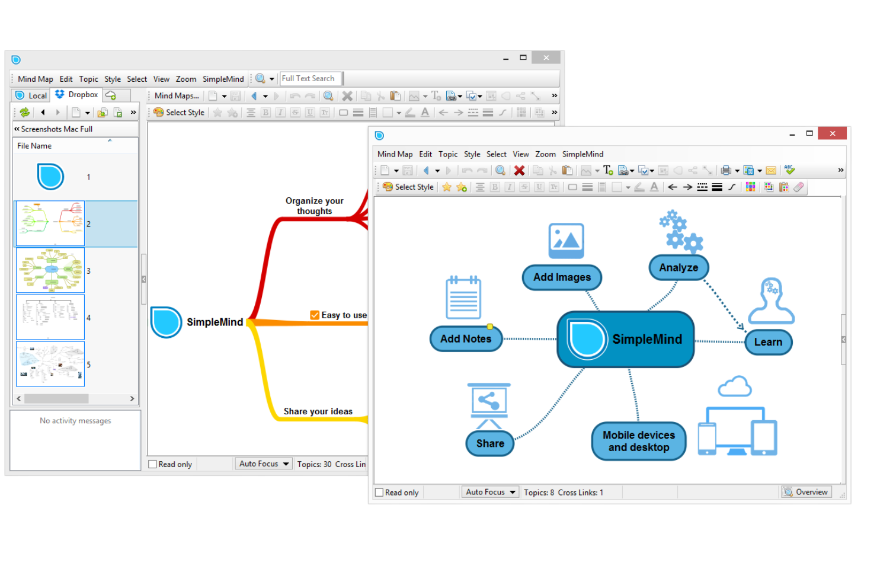Click the dashed line style icon in front window
Image resolution: width=877 pixels, height=585 pixels.
702,187
